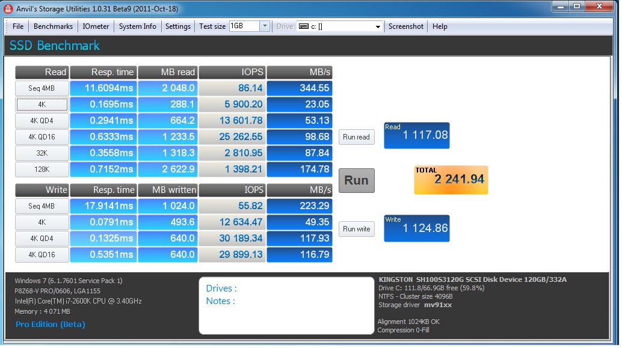Click the 30 189.34 IOPS value
Image resolution: width=622 pixels, height=348 pixels.
coord(232,239)
